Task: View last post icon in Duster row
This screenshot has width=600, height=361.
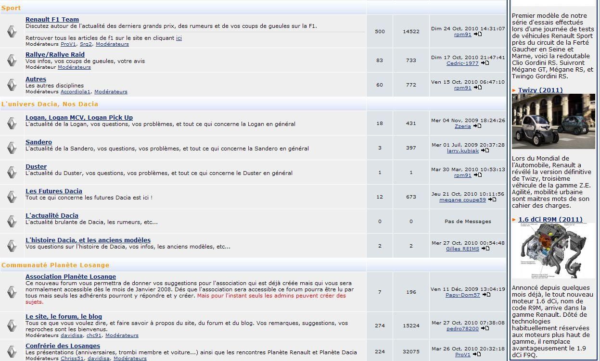Action: point(477,175)
